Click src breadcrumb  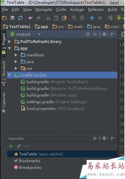pyautogui.click(x=58, y=27)
